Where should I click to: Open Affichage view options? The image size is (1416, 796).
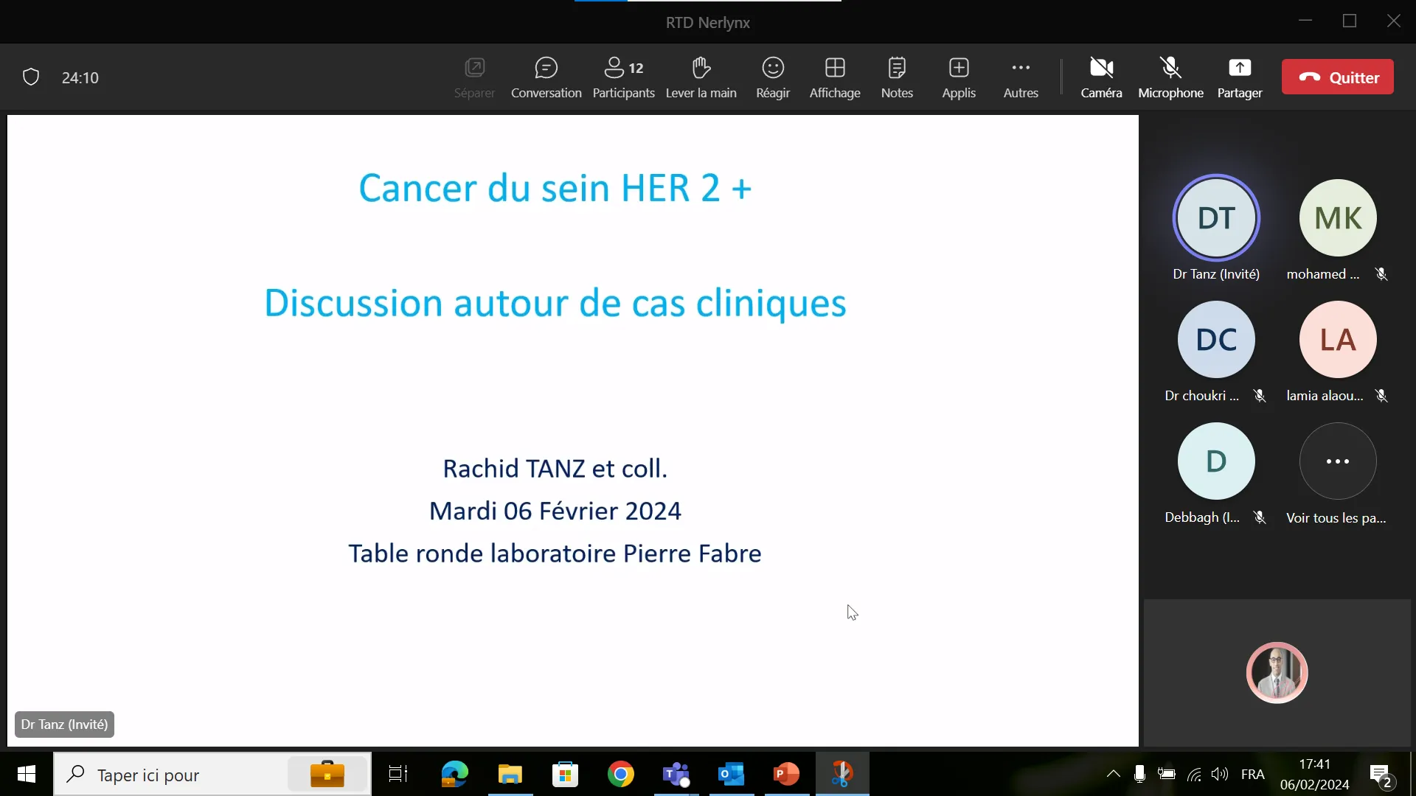pyautogui.click(x=835, y=76)
